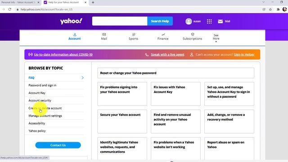Click the broadcast icon beside COVID-19 link
This screenshot has width=288, height=162.
(x=31, y=54)
